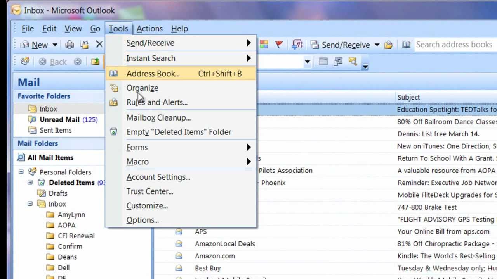Open the Help menu
497x279 pixels.
click(x=179, y=29)
